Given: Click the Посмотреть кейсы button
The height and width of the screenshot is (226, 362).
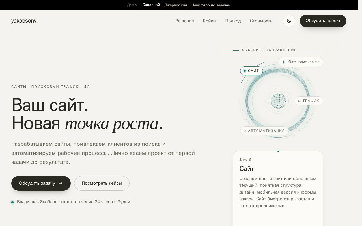Looking at the screenshot, I should (102, 183).
